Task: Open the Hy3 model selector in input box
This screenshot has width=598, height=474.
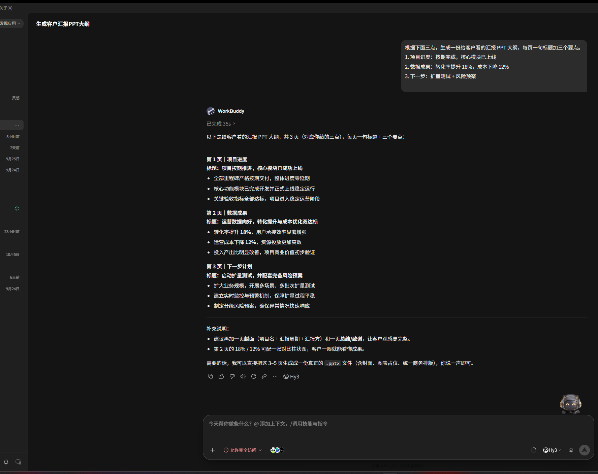Action: pos(552,450)
